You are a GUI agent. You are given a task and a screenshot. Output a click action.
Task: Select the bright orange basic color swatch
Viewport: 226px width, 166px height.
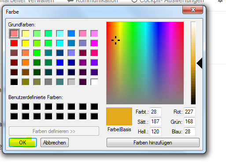(26, 63)
